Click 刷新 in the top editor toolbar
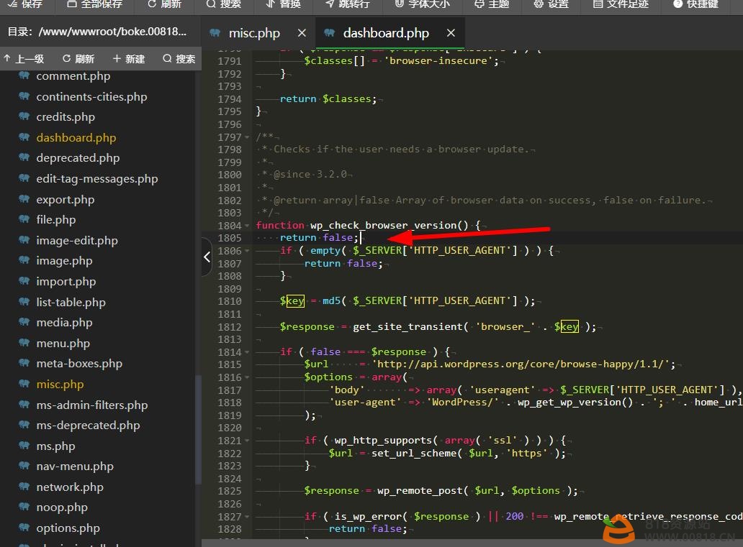This screenshot has width=743, height=547. [x=164, y=4]
